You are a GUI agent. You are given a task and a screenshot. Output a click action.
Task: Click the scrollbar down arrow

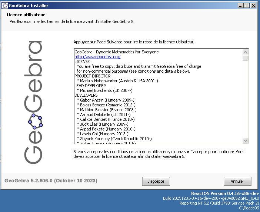click(246, 141)
